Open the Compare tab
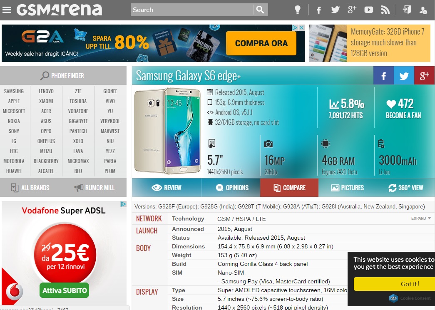Image resolution: width=435 pixels, height=310 pixels. 289,188
